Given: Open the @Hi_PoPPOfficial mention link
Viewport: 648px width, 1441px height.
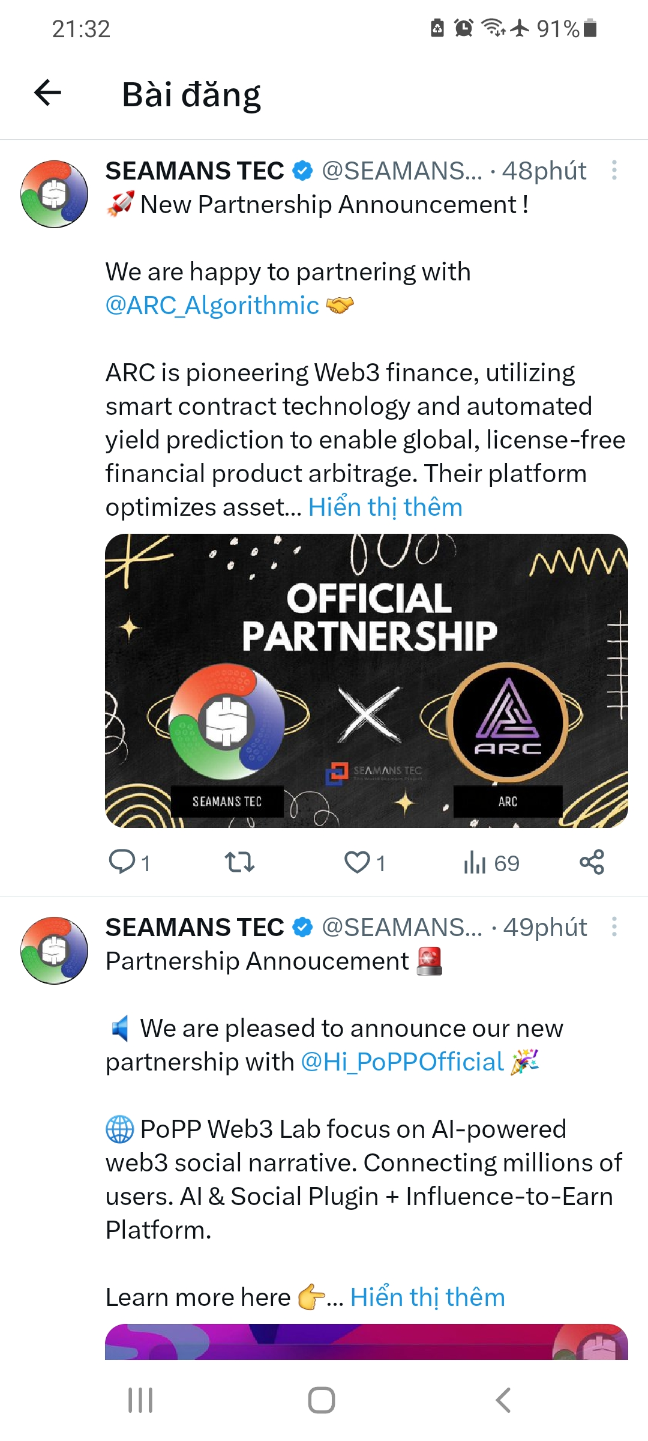Looking at the screenshot, I should click(402, 1062).
